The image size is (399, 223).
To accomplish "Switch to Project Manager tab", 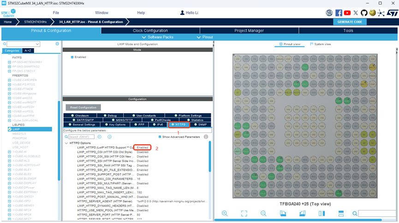I will coord(249,30).
